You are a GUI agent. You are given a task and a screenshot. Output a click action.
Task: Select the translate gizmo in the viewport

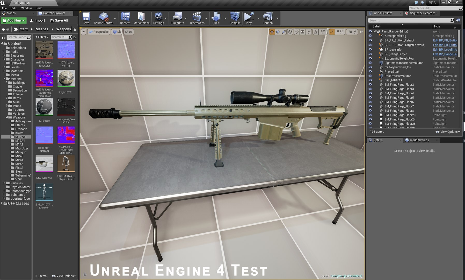pos(272,32)
